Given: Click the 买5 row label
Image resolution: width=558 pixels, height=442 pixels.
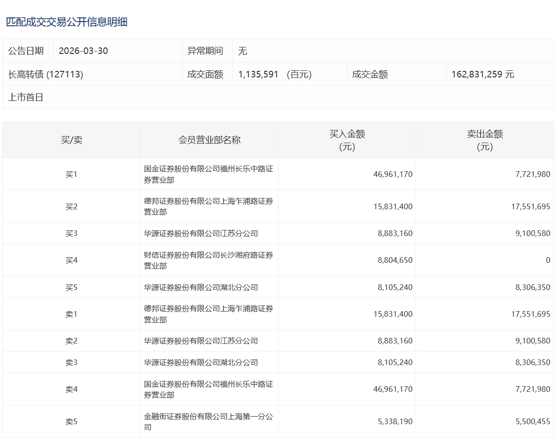Looking at the screenshot, I should (71, 287).
